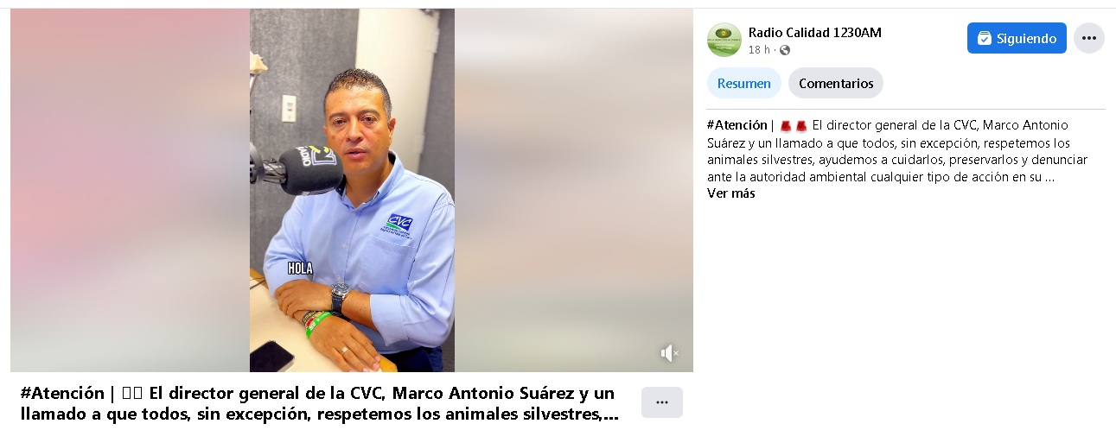The height and width of the screenshot is (430, 1116).
Task: Open Radio Calidad 1230AM page name link
Action: tap(815, 33)
